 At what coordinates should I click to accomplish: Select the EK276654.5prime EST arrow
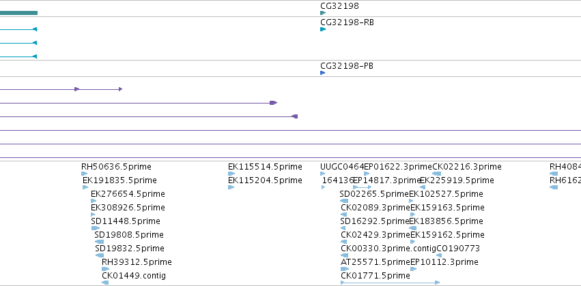(94, 201)
